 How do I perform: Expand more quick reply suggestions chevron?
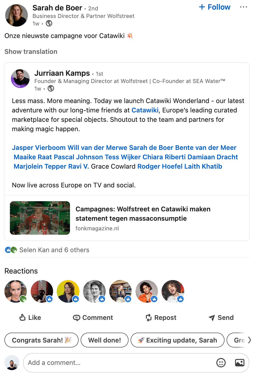(249, 340)
